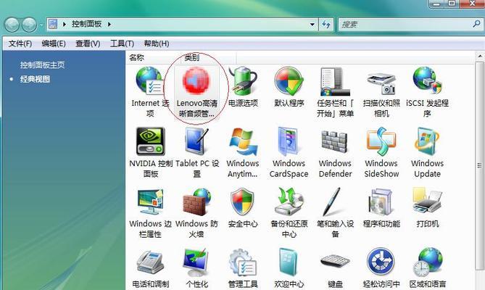The width and height of the screenshot is (485, 290).
Task: Open 打印机 printer icon
Action: [x=428, y=202]
